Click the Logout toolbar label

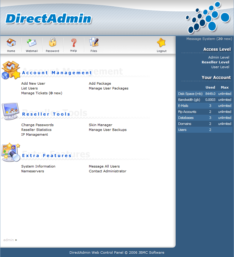point(162,51)
